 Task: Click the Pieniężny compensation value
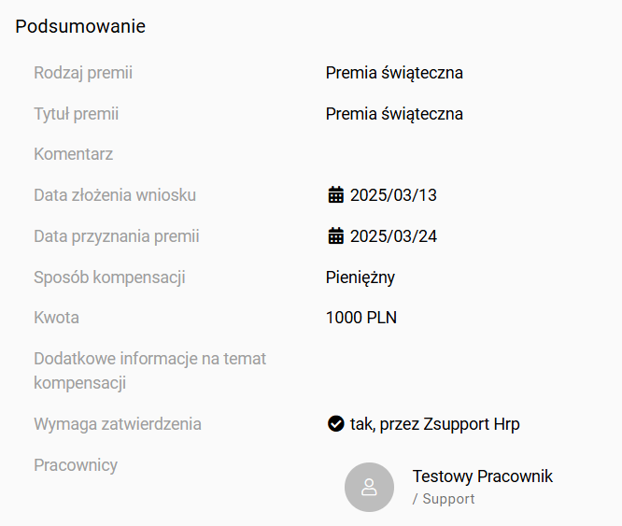[360, 277]
